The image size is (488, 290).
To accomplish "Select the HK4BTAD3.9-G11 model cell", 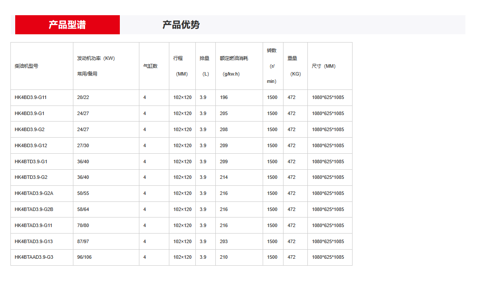I will 42,225.
